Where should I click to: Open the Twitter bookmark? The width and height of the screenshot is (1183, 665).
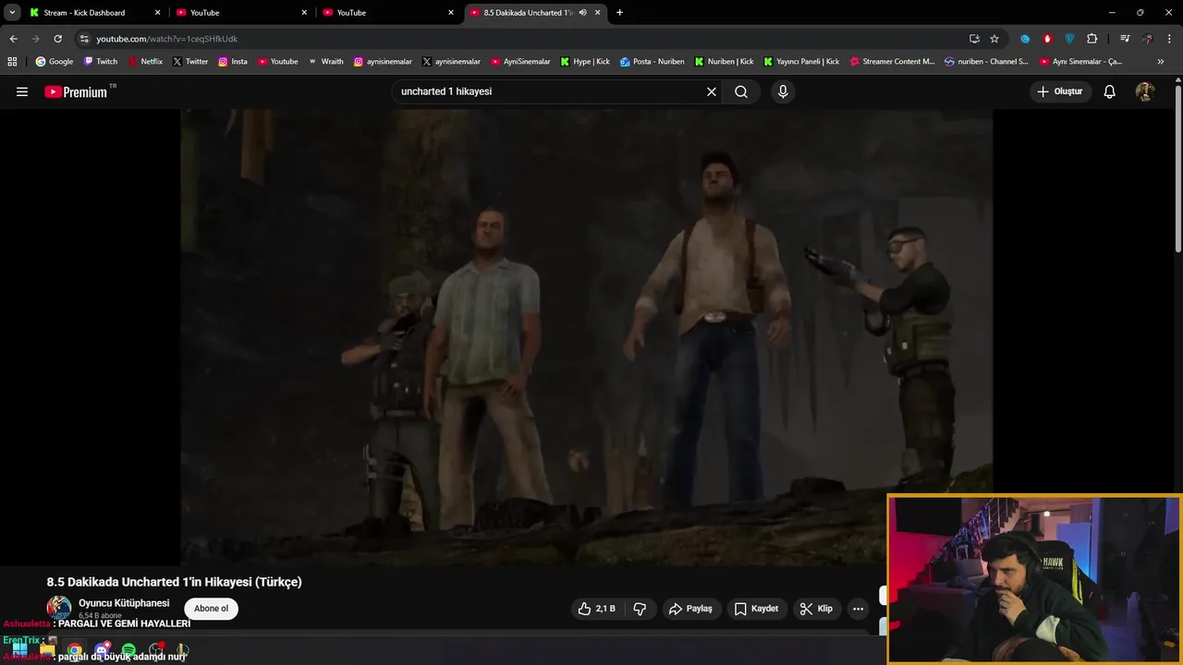click(x=190, y=62)
